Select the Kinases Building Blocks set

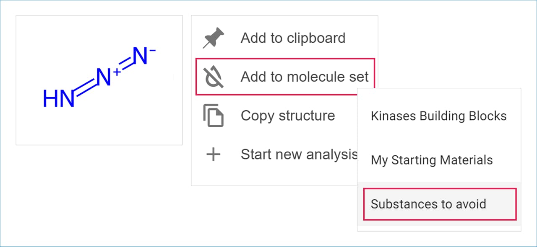tap(438, 116)
